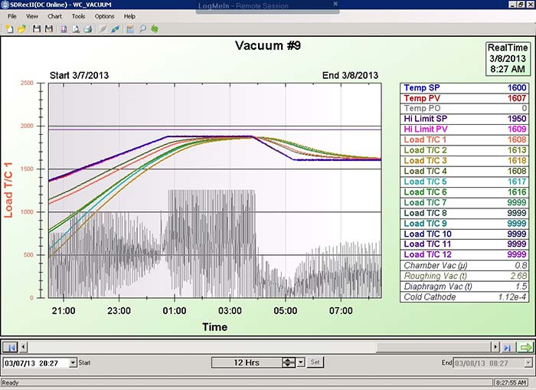Click the grayed-out connection plug icon
The height and width of the screenshot is (390, 536).
pos(103,29)
